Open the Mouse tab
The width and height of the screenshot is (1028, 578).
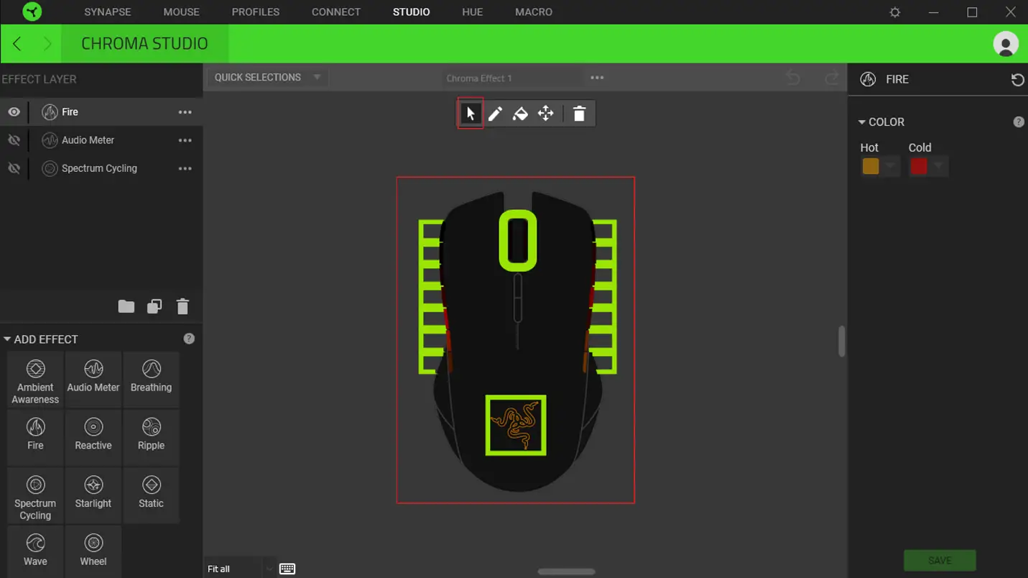point(181,12)
